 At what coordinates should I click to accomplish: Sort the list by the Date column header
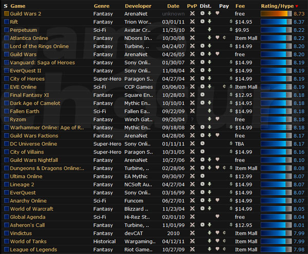[x=173, y=6]
